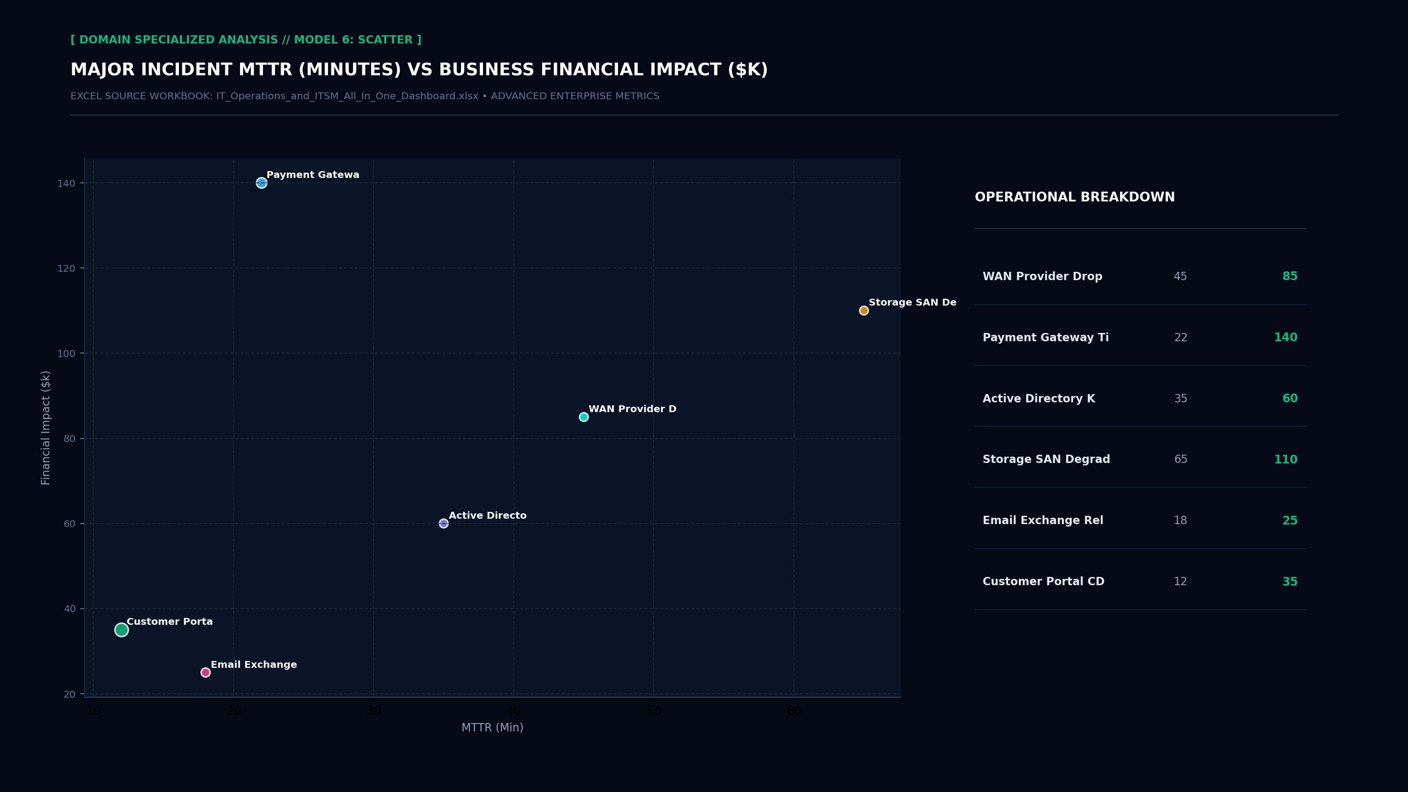Click the green value 60 in table
This screenshot has height=792, width=1408.
pos(1290,399)
